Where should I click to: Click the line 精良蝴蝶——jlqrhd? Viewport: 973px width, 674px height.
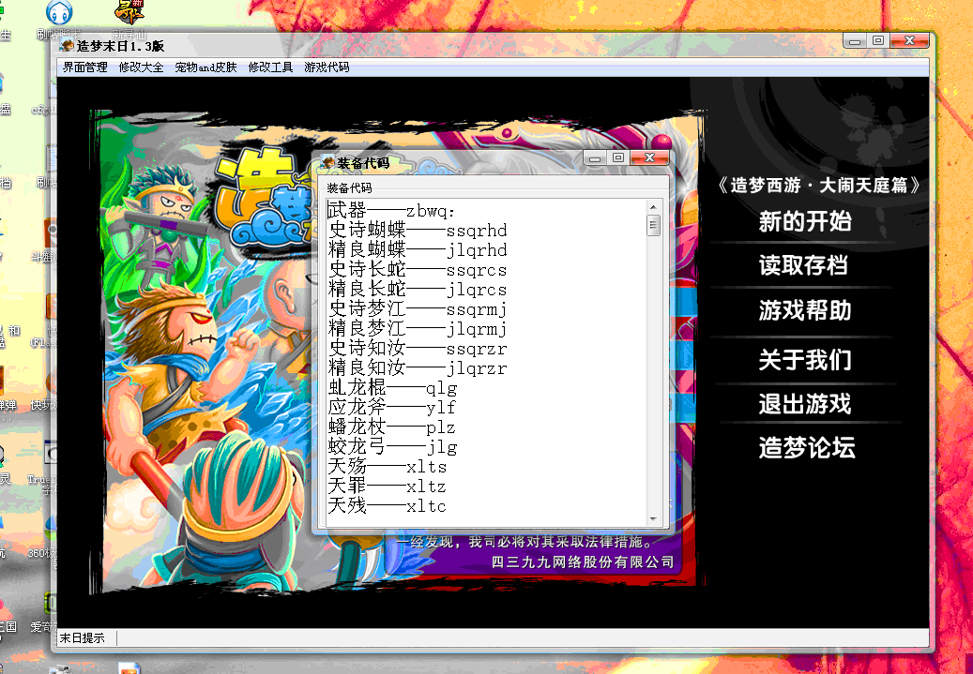[x=418, y=250]
